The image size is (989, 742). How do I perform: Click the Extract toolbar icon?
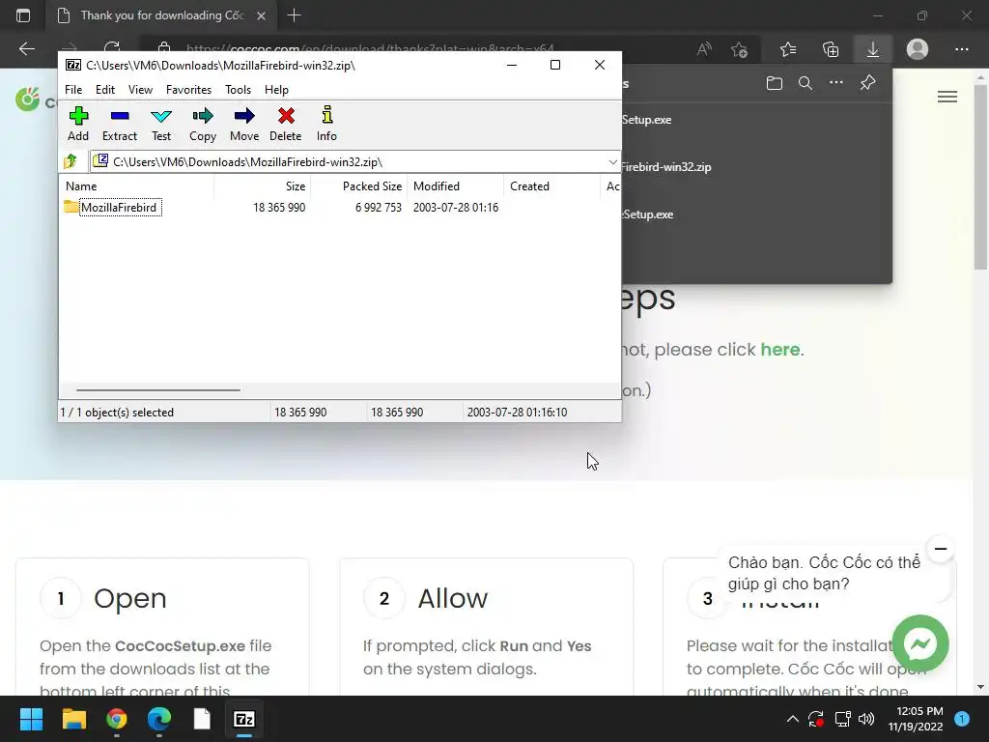tap(119, 125)
